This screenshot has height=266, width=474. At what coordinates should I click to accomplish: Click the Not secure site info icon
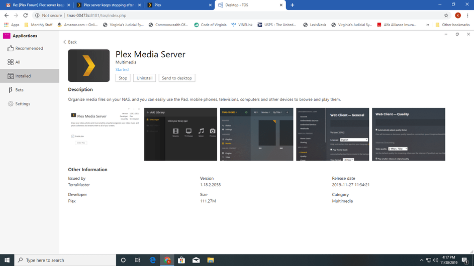click(x=37, y=16)
